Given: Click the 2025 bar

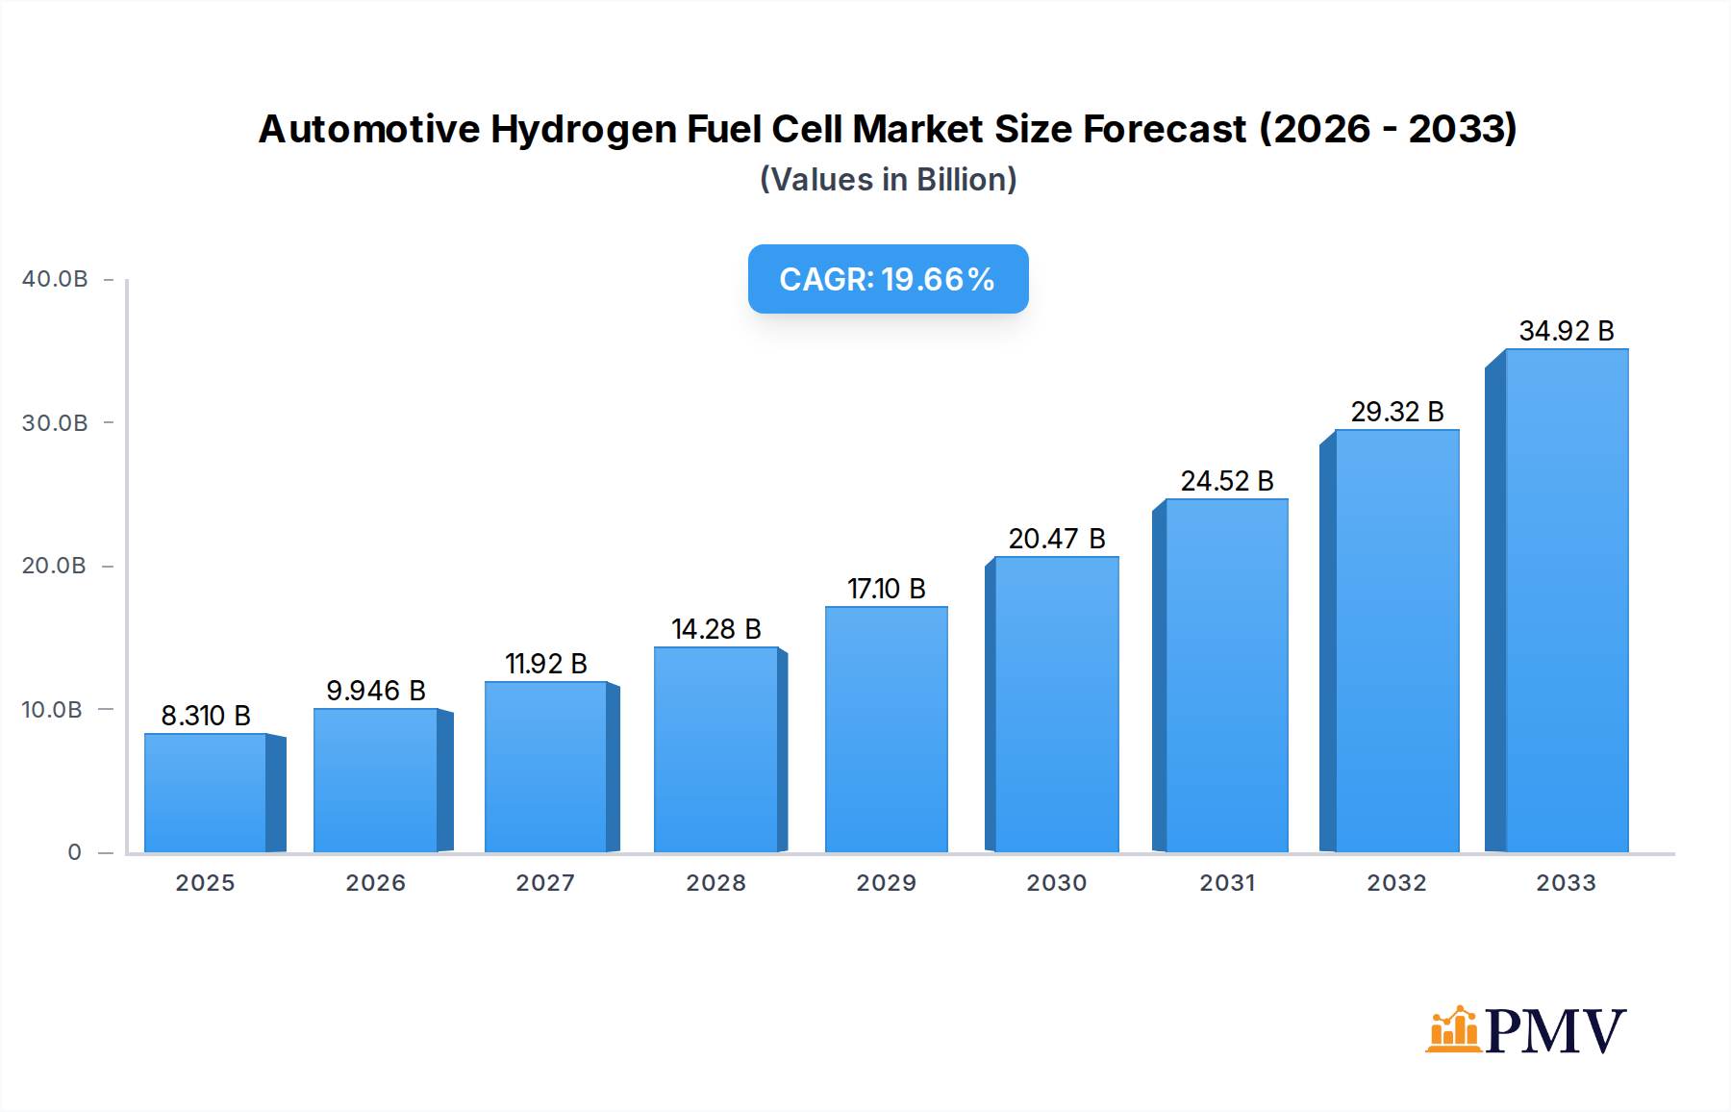Looking at the screenshot, I should click(205, 794).
